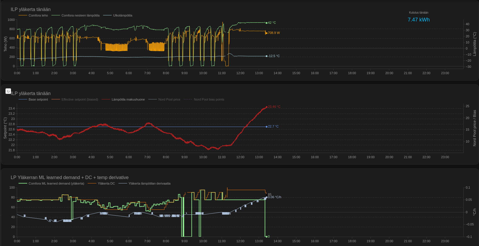Select the 42 °C endpoint marker
Image resolution: width=479 pixels, height=246 pixels.
(267, 23)
